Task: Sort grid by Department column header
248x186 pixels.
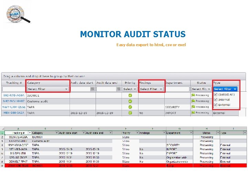Action: click(177, 83)
